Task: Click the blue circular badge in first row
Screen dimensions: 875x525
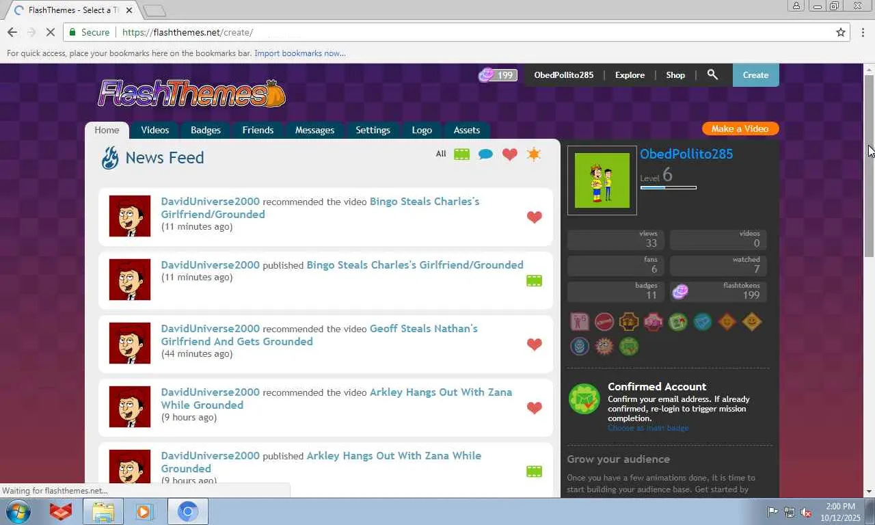Action: click(702, 321)
